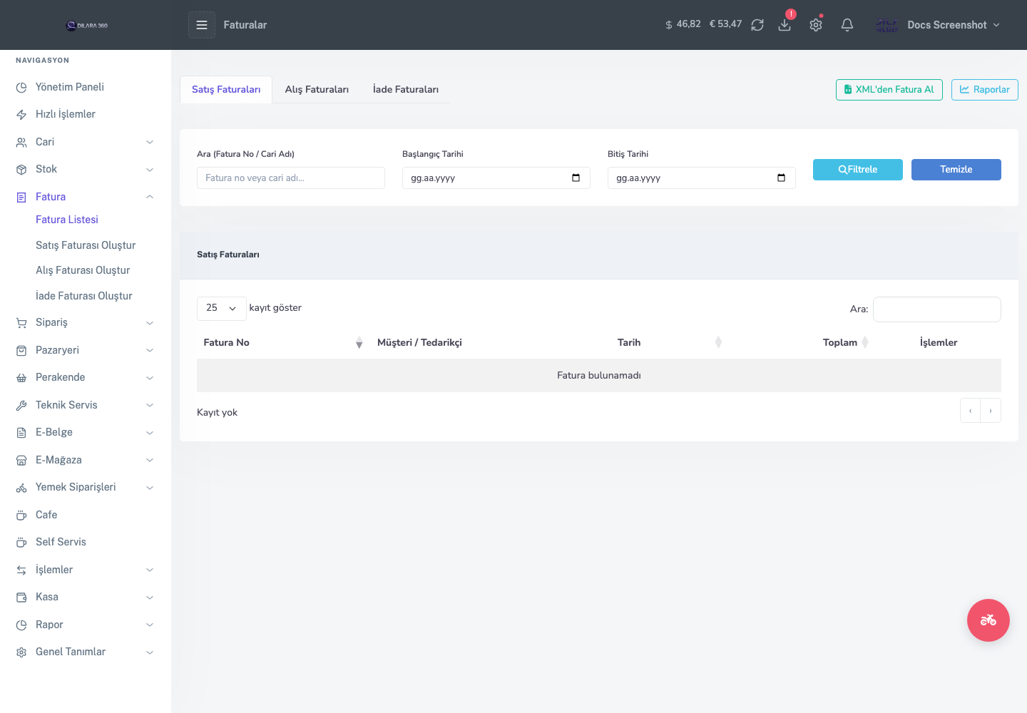Click the Cari users icon
This screenshot has height=713, width=1027.
pos(21,143)
